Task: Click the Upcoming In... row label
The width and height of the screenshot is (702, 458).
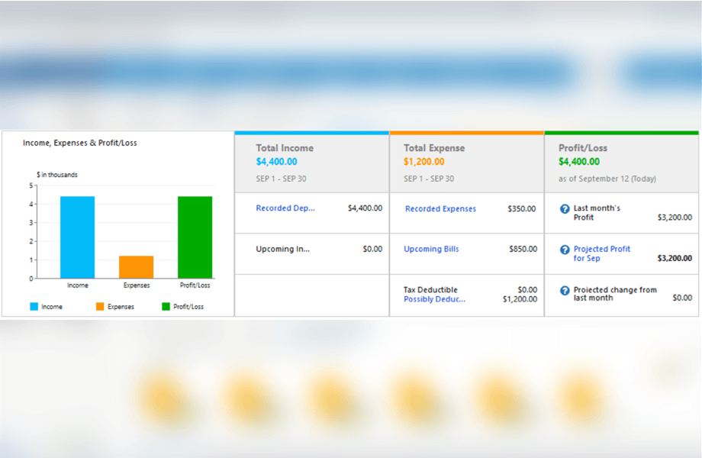Action: click(x=283, y=249)
